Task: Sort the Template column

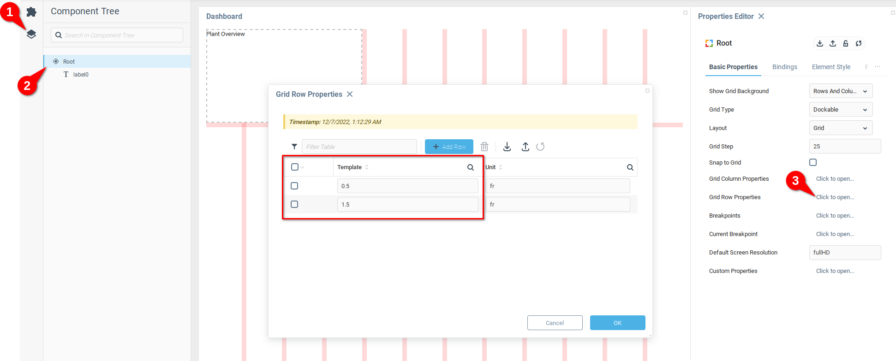Action: point(367,167)
